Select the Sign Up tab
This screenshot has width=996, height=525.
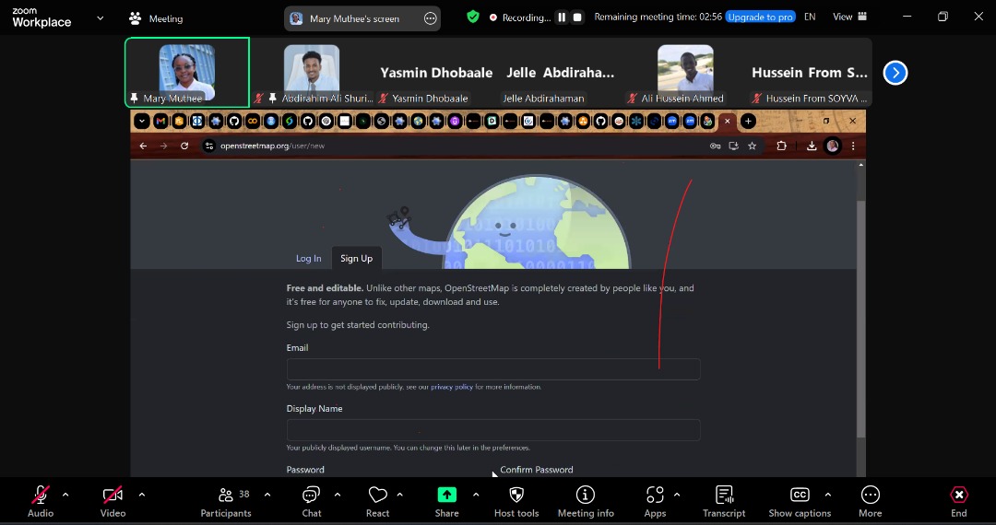[x=356, y=258]
